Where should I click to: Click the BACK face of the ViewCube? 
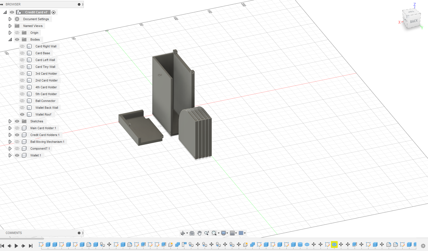414,21
